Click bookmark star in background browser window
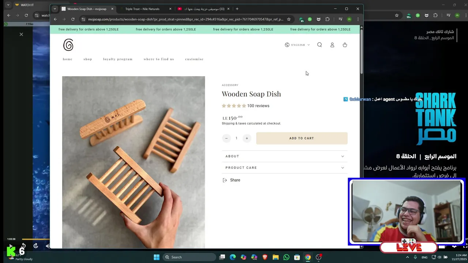Screen dimensions: 468x263 [x=397, y=15]
